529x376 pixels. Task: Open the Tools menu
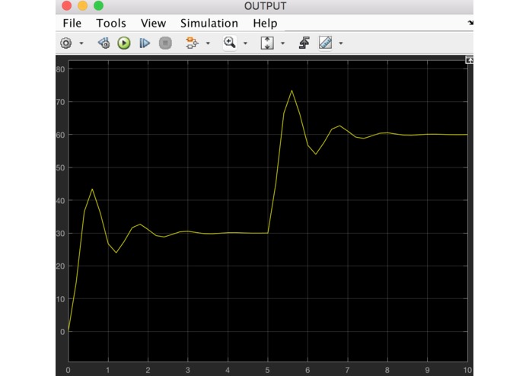coord(111,24)
